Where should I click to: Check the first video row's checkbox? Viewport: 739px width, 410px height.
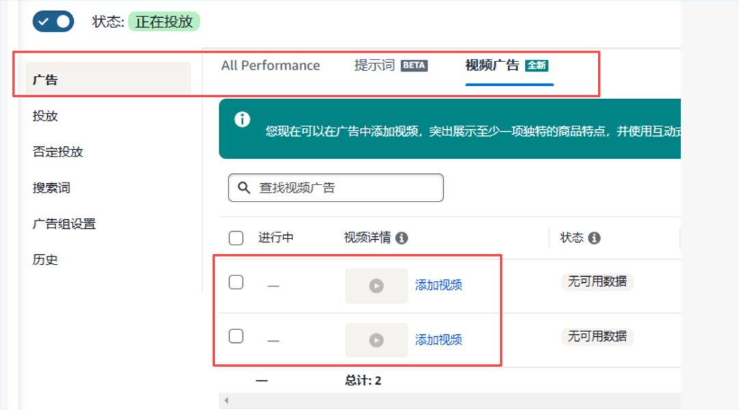[236, 282]
